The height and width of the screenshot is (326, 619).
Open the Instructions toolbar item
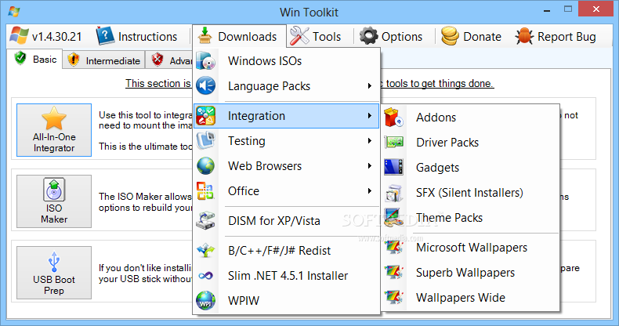[x=137, y=36]
